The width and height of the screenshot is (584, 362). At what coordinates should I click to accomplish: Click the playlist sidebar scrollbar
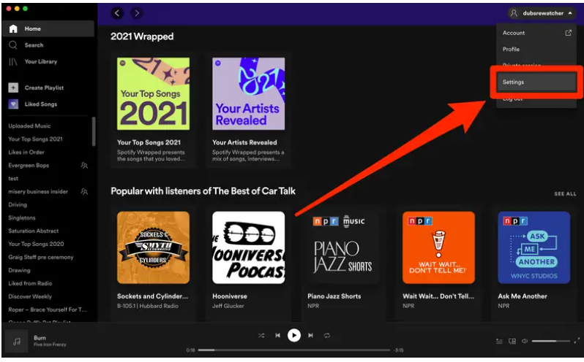pos(94,132)
